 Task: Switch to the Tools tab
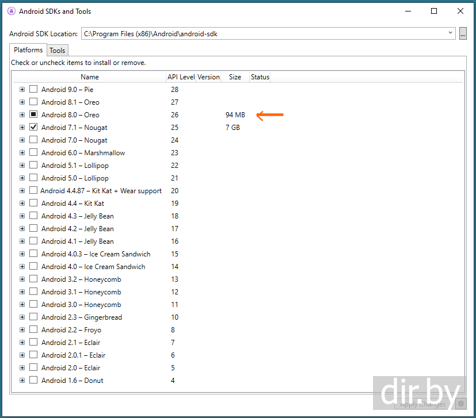coord(57,51)
